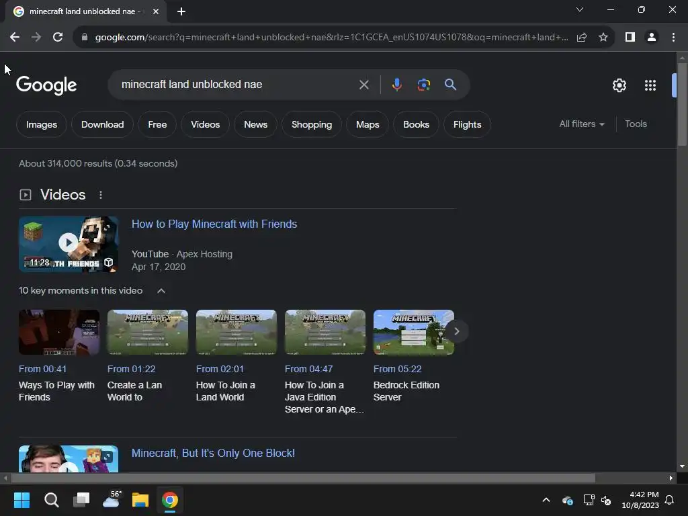Switch to Maps results
The image size is (688, 516).
pos(368,124)
